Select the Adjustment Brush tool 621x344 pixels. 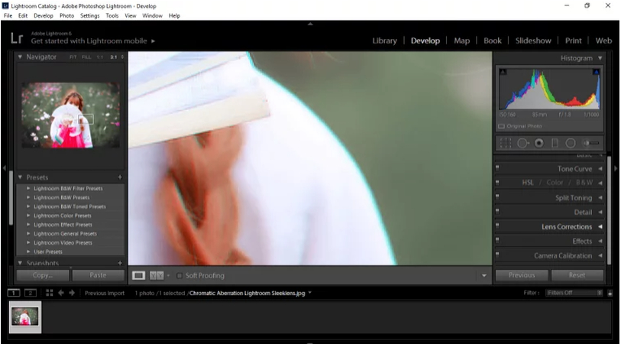[591, 143]
